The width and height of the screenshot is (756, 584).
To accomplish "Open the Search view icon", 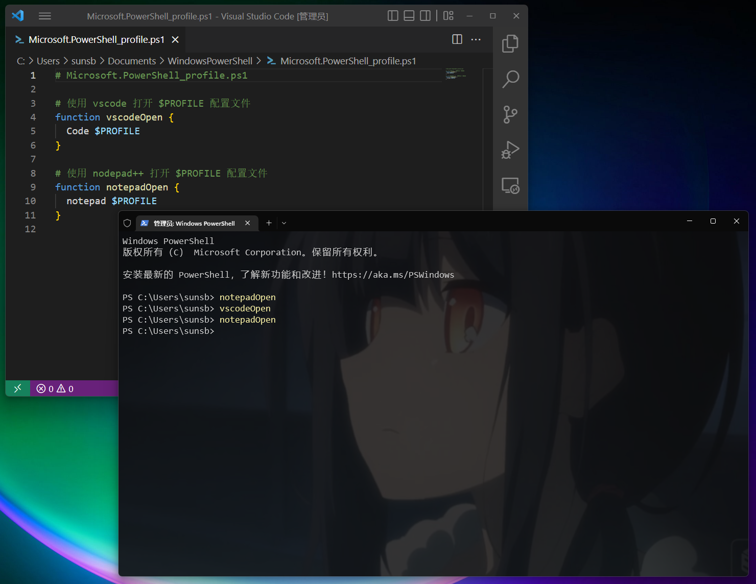I will 510,79.
